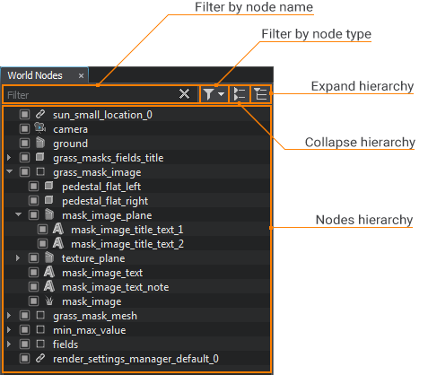Select the render_settings_manager_default_0 node

[x=135, y=359]
